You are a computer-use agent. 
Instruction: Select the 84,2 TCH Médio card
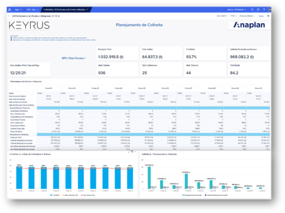pyautogui.click(x=250, y=69)
